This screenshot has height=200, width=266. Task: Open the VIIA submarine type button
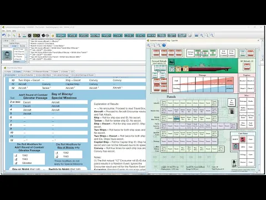[x=61, y=36]
